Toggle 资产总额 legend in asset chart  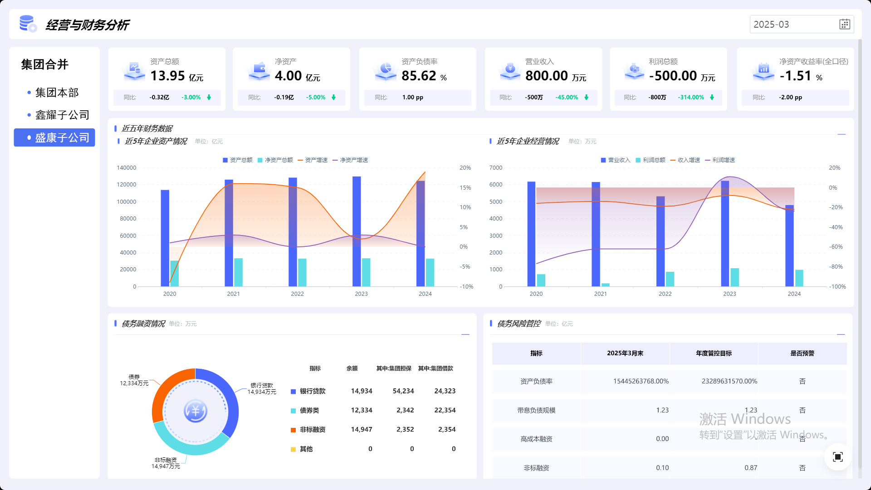[x=237, y=160]
